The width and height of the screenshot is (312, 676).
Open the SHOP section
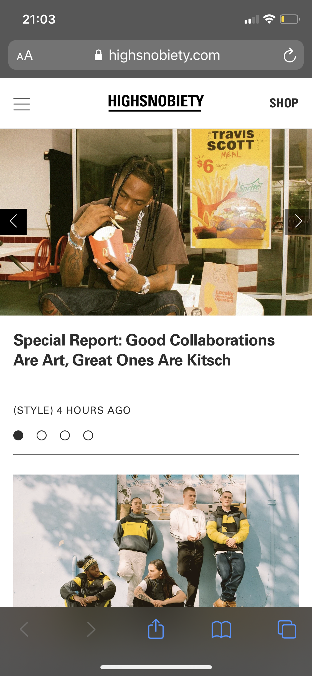click(284, 103)
